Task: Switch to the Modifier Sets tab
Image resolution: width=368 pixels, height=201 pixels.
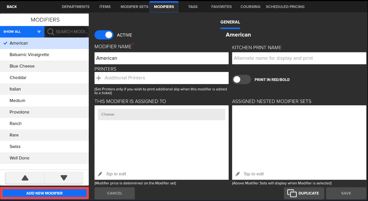Action: 134,7
